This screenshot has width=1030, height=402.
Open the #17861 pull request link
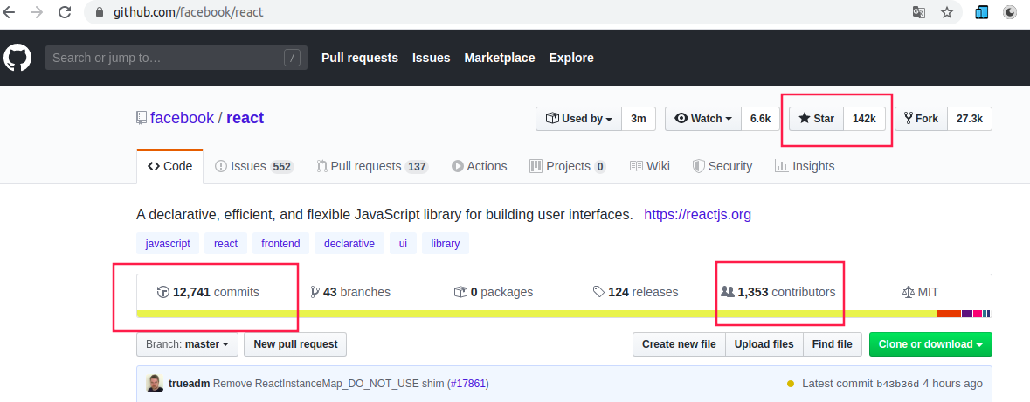click(x=467, y=383)
